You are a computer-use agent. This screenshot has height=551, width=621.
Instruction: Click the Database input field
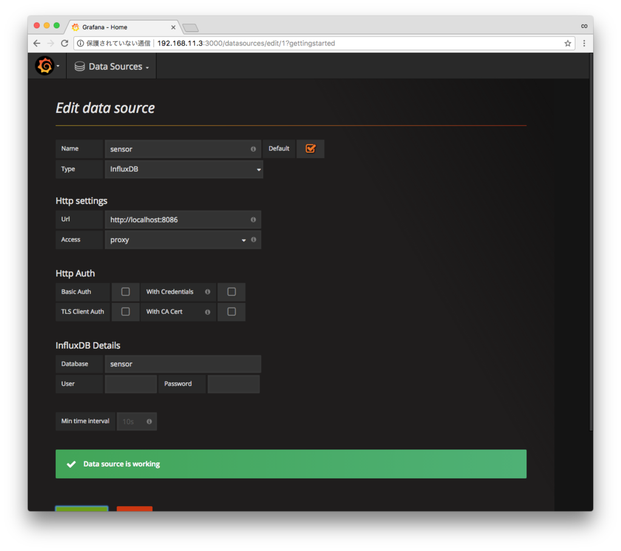tap(183, 364)
